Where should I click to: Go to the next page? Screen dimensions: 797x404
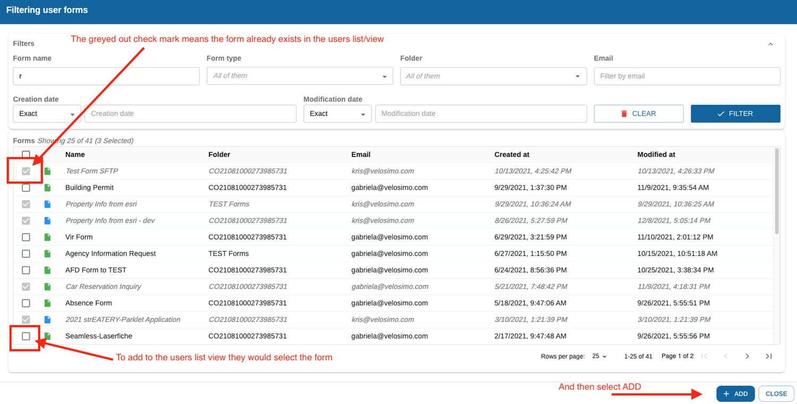point(747,356)
